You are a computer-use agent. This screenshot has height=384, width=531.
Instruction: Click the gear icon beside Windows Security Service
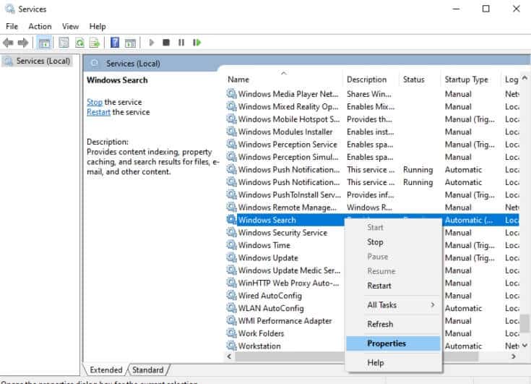[232, 233]
